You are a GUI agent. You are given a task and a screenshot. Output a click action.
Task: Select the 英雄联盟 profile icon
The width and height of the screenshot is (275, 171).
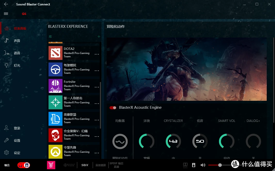(56, 119)
